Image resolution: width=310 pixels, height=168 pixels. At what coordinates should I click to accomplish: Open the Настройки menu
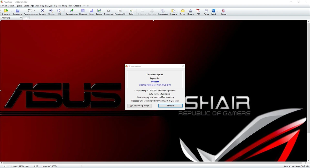pyautogui.click(x=67, y=6)
